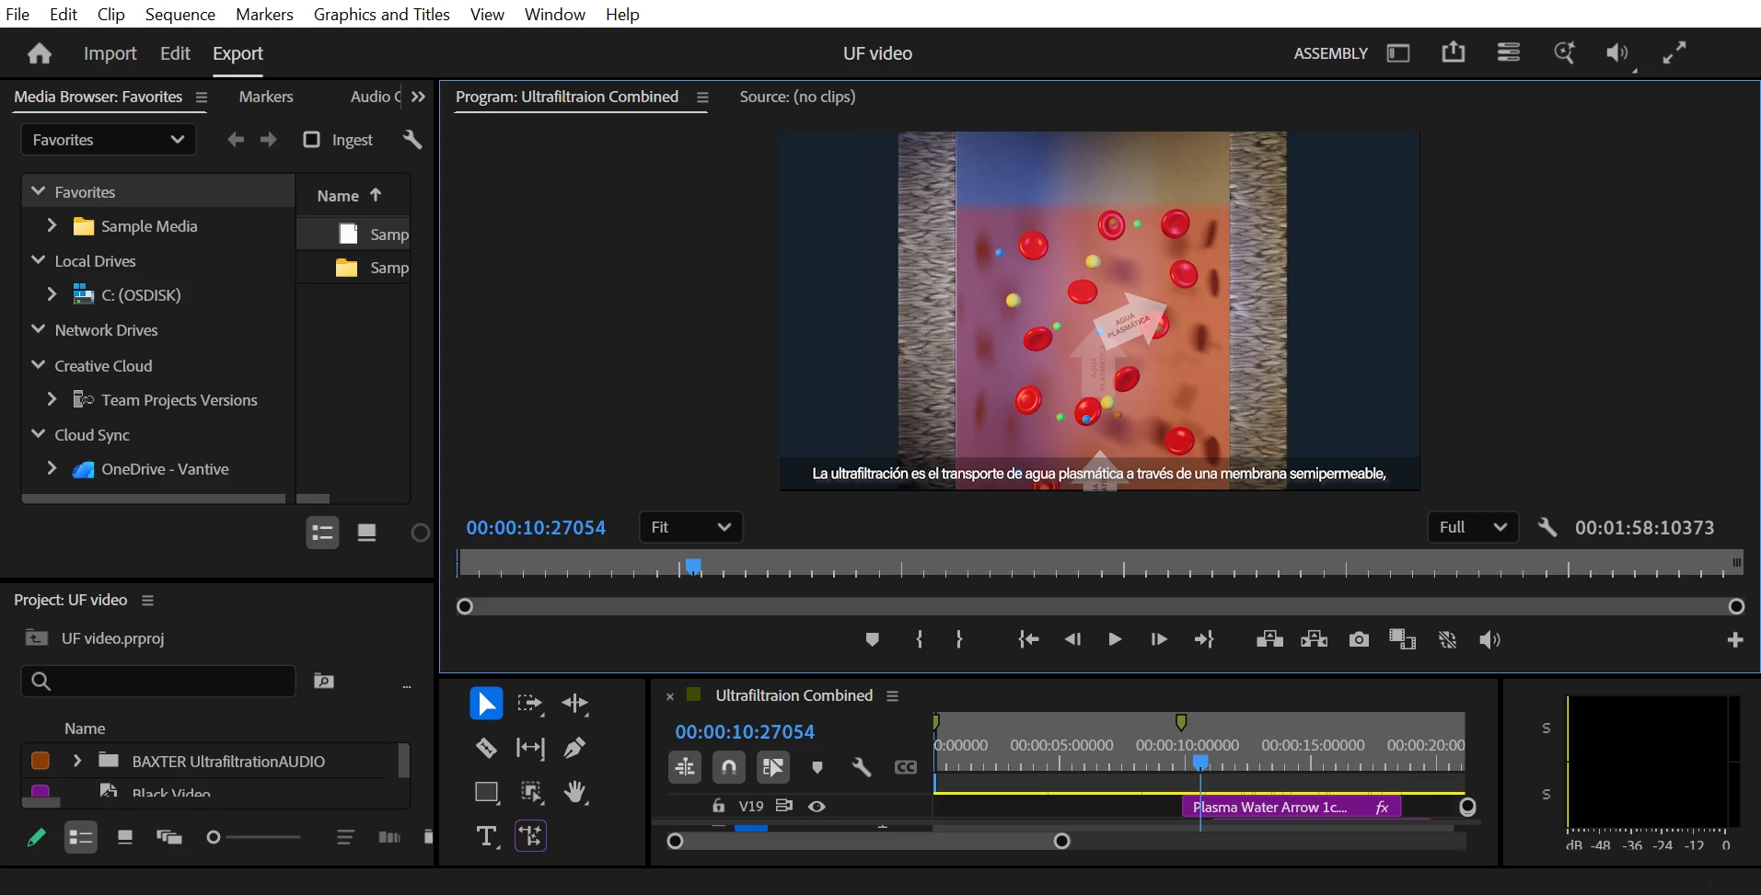
Task: Toggle V19 track output eye icon
Action: point(817,806)
